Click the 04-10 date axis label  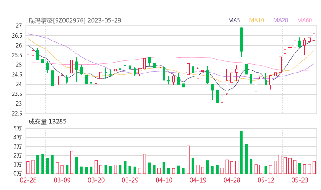point(164,180)
